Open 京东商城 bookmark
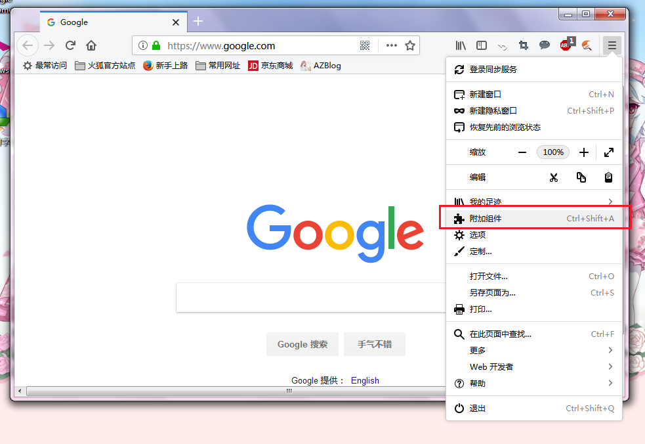Image resolution: width=645 pixels, height=444 pixels. 270,66
